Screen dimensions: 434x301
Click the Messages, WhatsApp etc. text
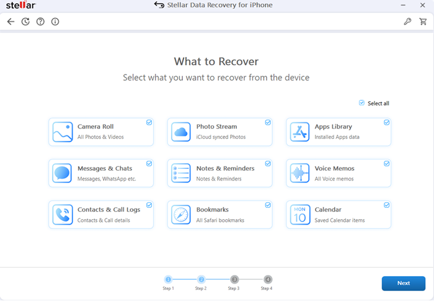[x=107, y=179]
